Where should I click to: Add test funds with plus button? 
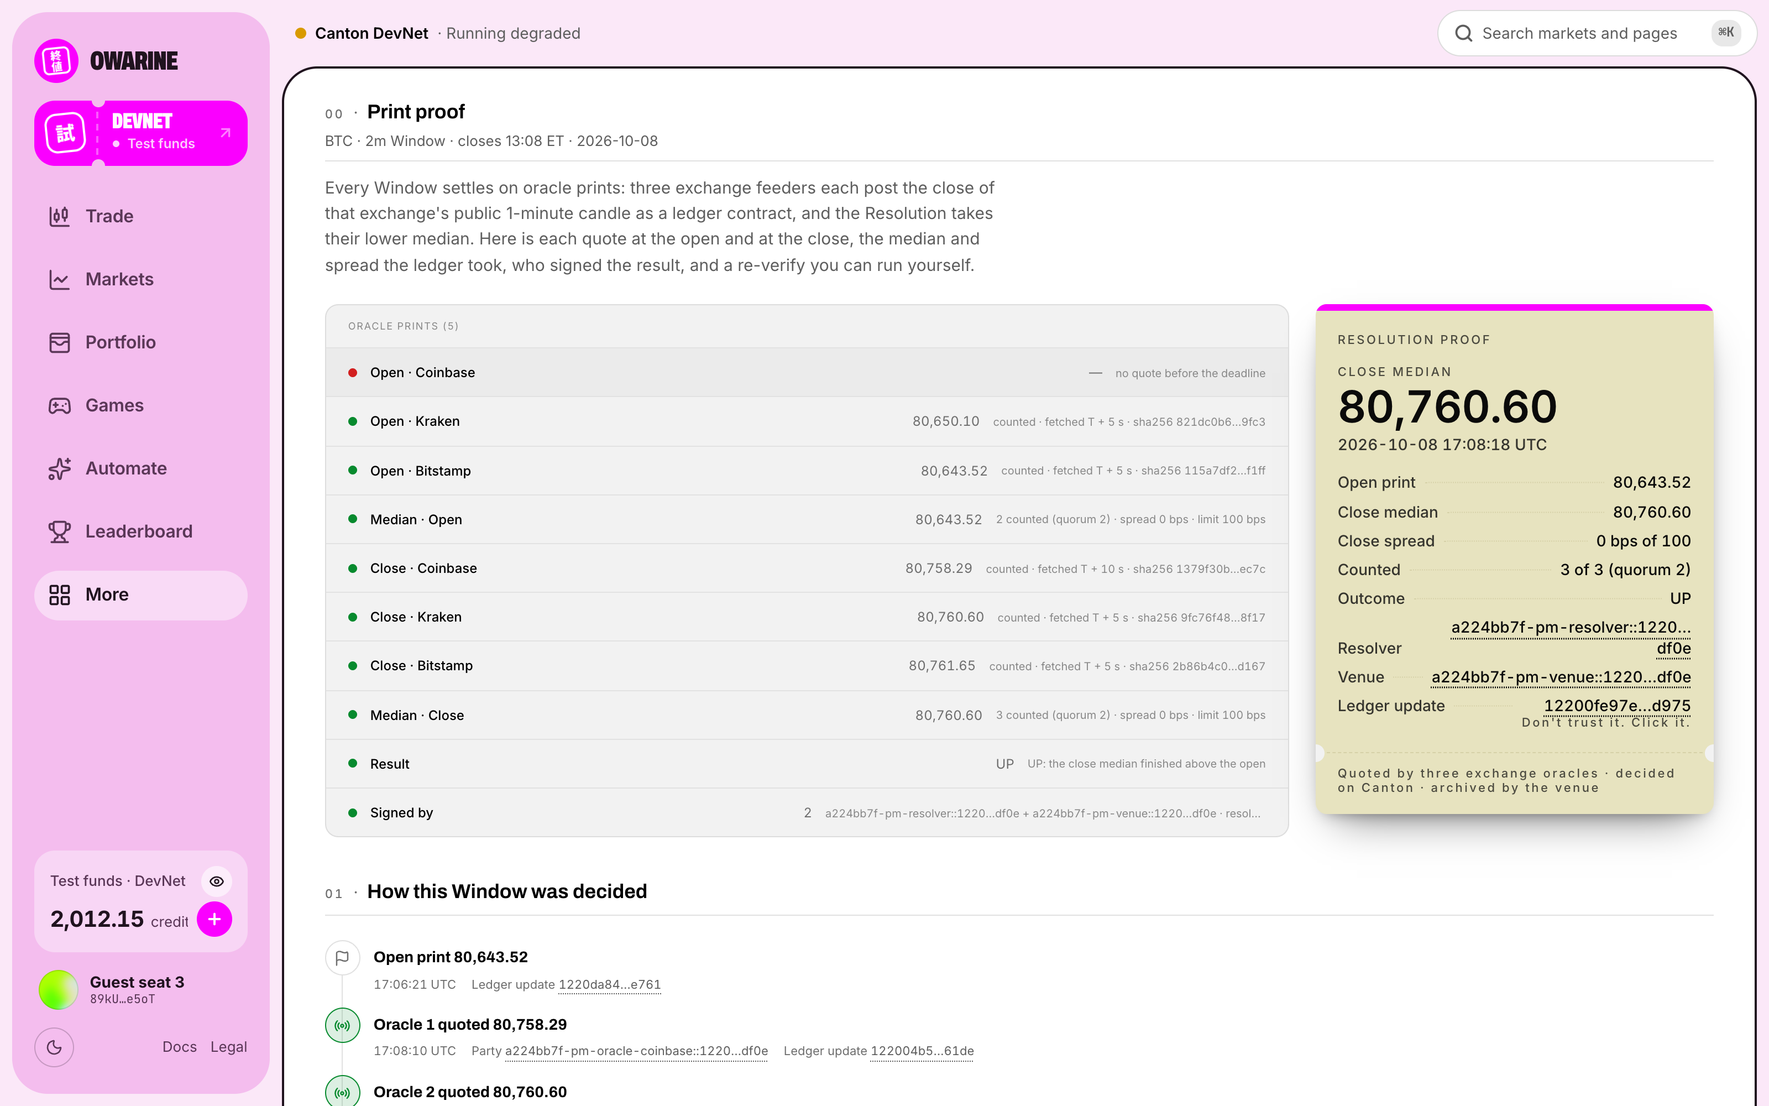tap(214, 920)
